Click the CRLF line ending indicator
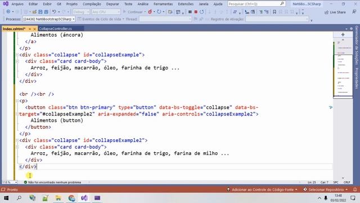The image size is (360, 203). [x=346, y=182]
